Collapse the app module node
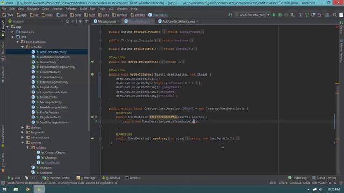This screenshot has width=344, height=193. click(x=8, y=27)
